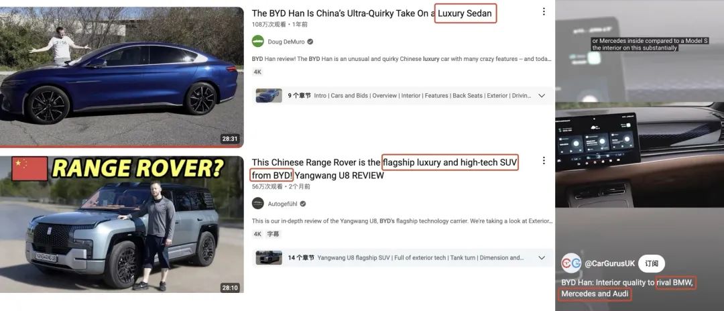Open 'This Chinese Range Rover' video title
The image size is (724, 311).
coord(384,169)
